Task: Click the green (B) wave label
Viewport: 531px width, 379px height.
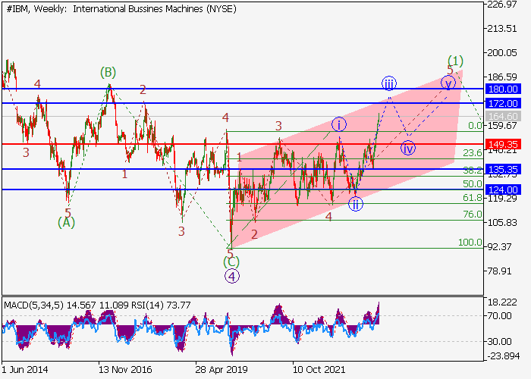Action: point(108,73)
